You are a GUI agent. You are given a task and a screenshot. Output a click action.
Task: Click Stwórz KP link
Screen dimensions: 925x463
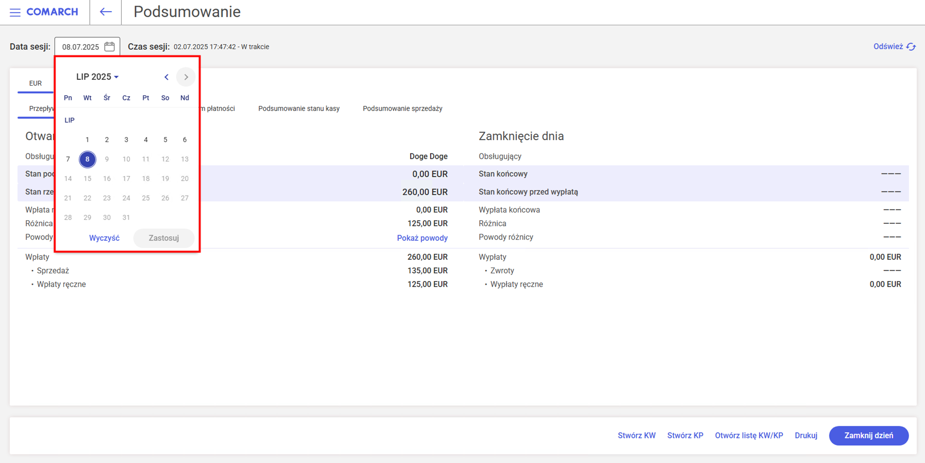point(685,436)
